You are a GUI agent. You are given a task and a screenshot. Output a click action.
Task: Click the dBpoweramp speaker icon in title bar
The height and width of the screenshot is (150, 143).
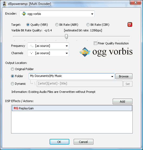pos(4,4)
